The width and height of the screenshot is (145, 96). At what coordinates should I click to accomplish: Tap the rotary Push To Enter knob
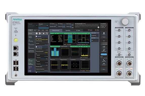click(x=125, y=22)
